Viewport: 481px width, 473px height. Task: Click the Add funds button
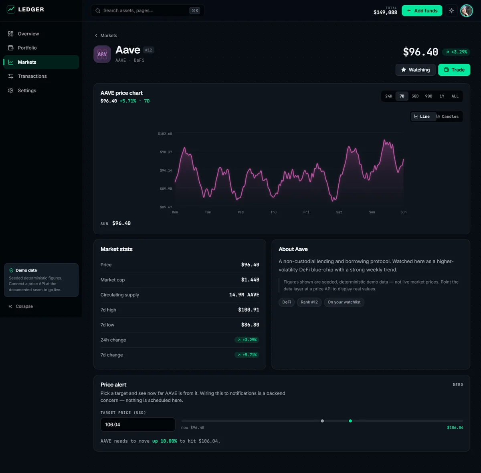pos(422,11)
